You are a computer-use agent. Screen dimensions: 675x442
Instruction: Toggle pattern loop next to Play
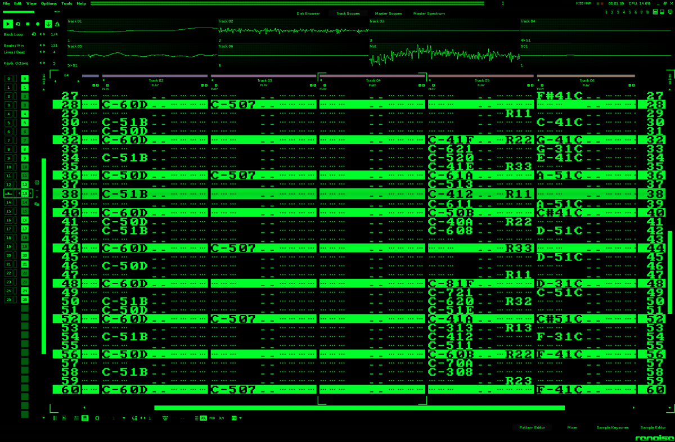pos(17,24)
